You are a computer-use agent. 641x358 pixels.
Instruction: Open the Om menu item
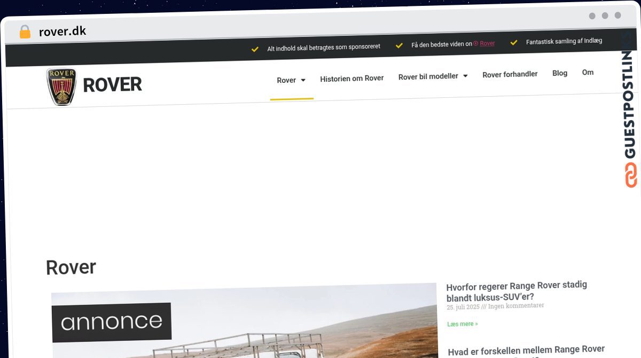point(588,72)
